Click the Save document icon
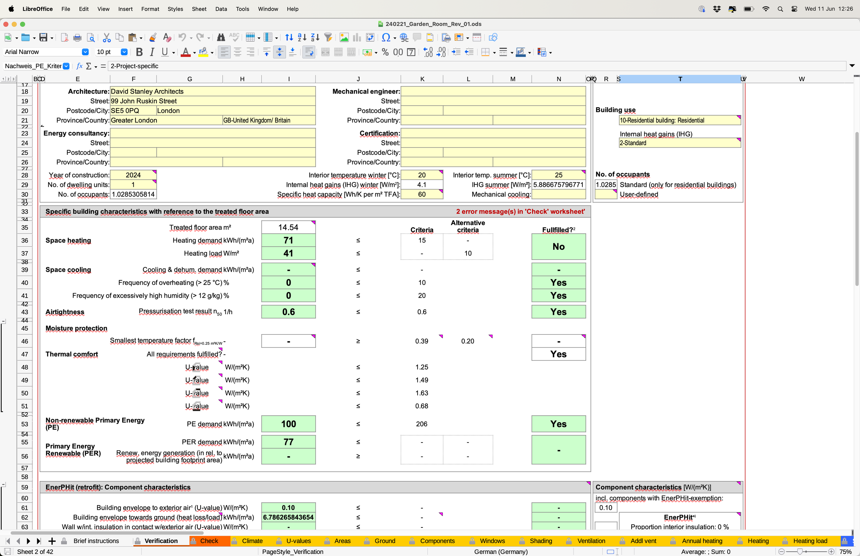The image size is (860, 556). tap(43, 38)
